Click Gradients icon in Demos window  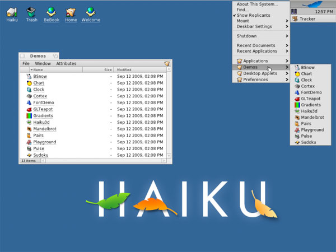(29, 116)
